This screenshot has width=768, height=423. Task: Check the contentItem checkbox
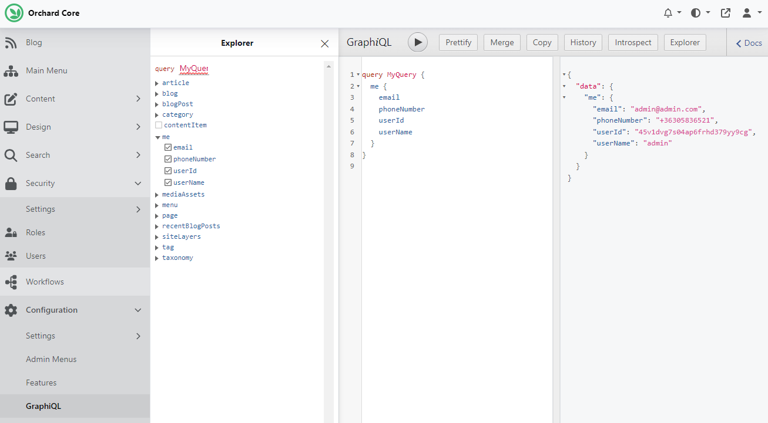[159, 125]
